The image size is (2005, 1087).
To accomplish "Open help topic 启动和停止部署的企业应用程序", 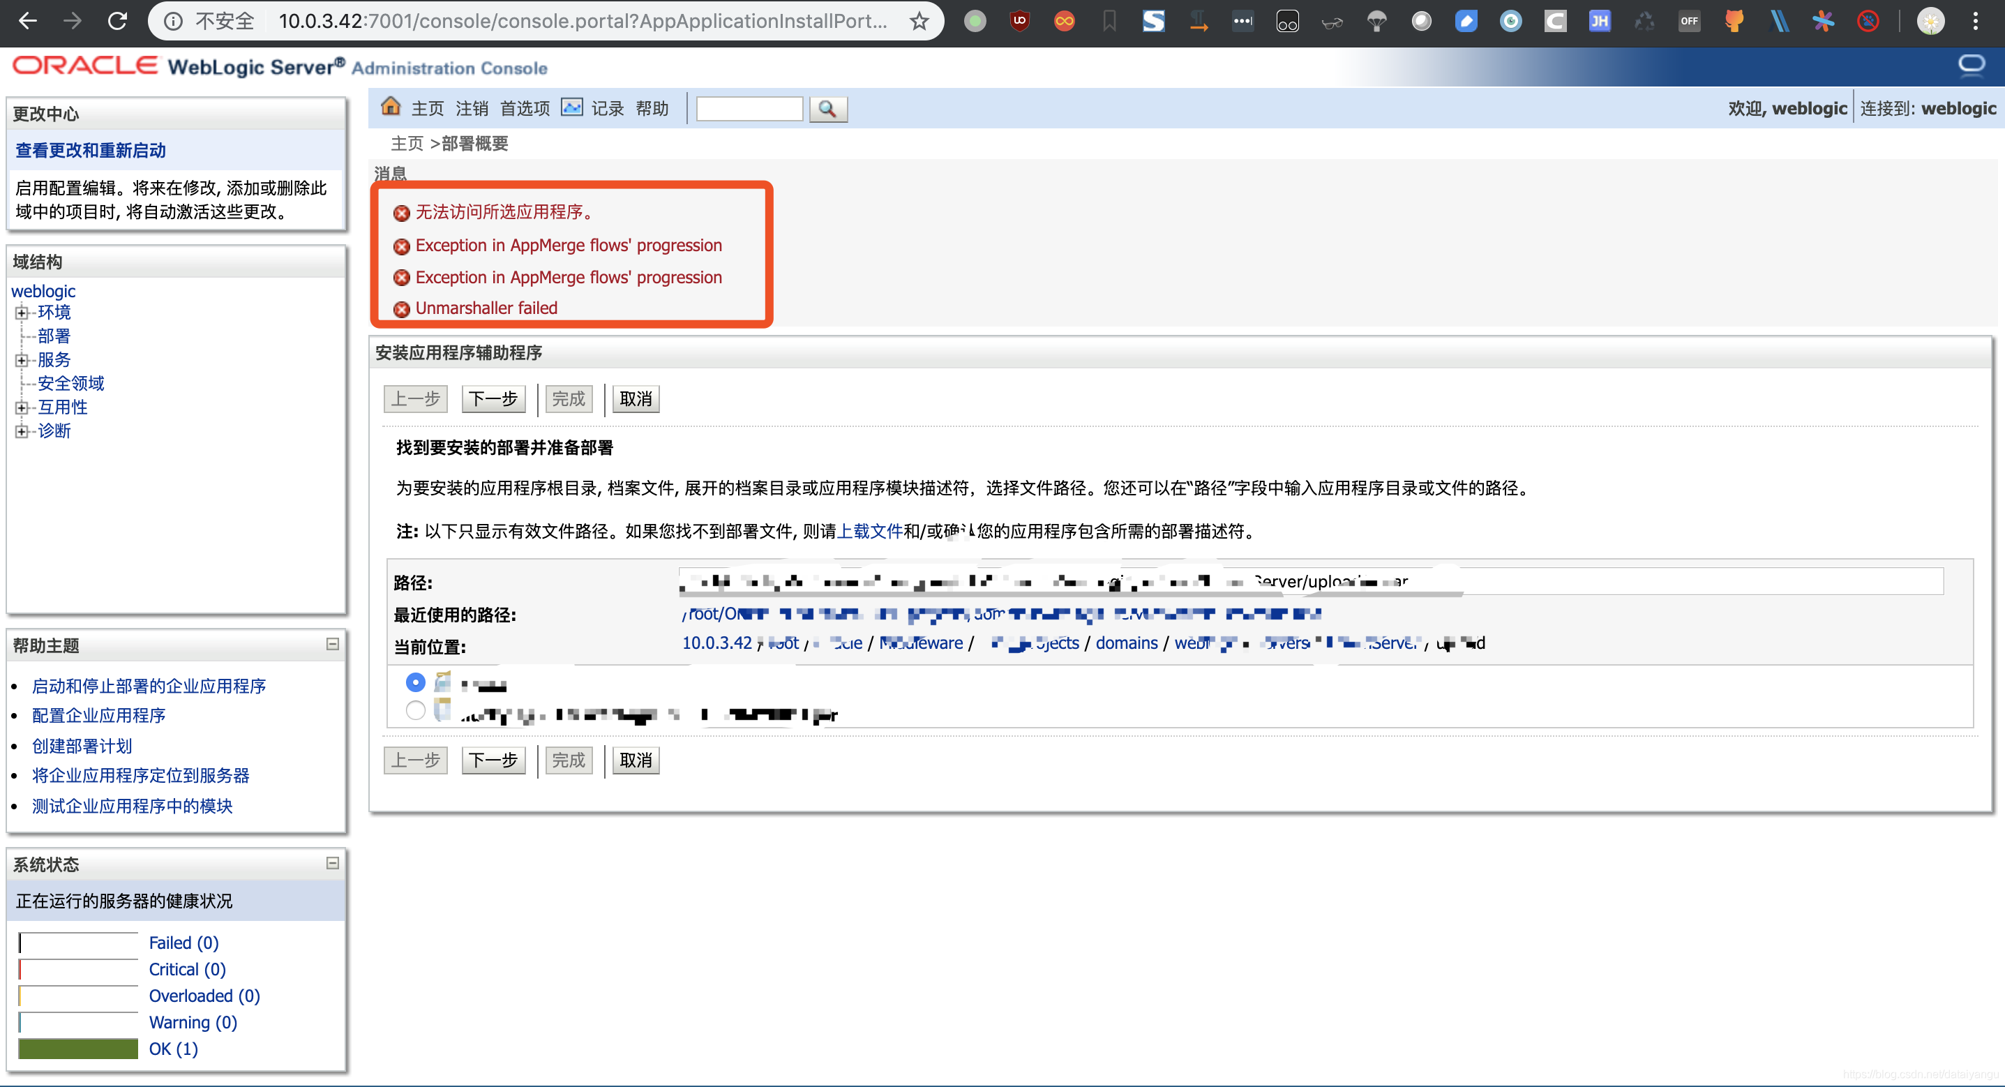I will [x=149, y=686].
